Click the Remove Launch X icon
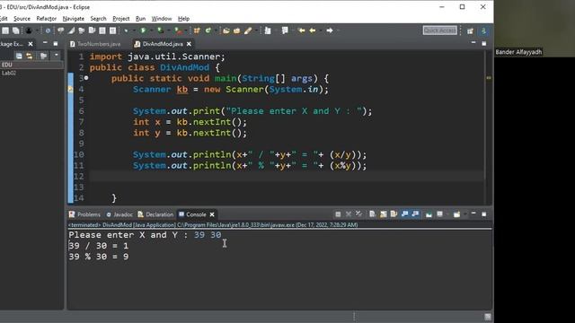Viewport: 575px width, 323px height. tap(349, 214)
